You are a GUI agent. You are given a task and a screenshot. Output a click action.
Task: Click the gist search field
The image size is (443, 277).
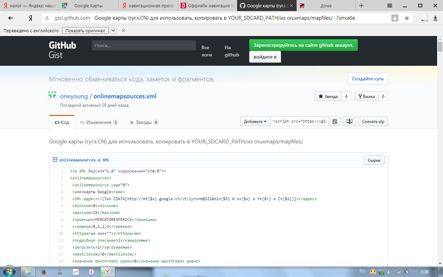[x=144, y=45]
